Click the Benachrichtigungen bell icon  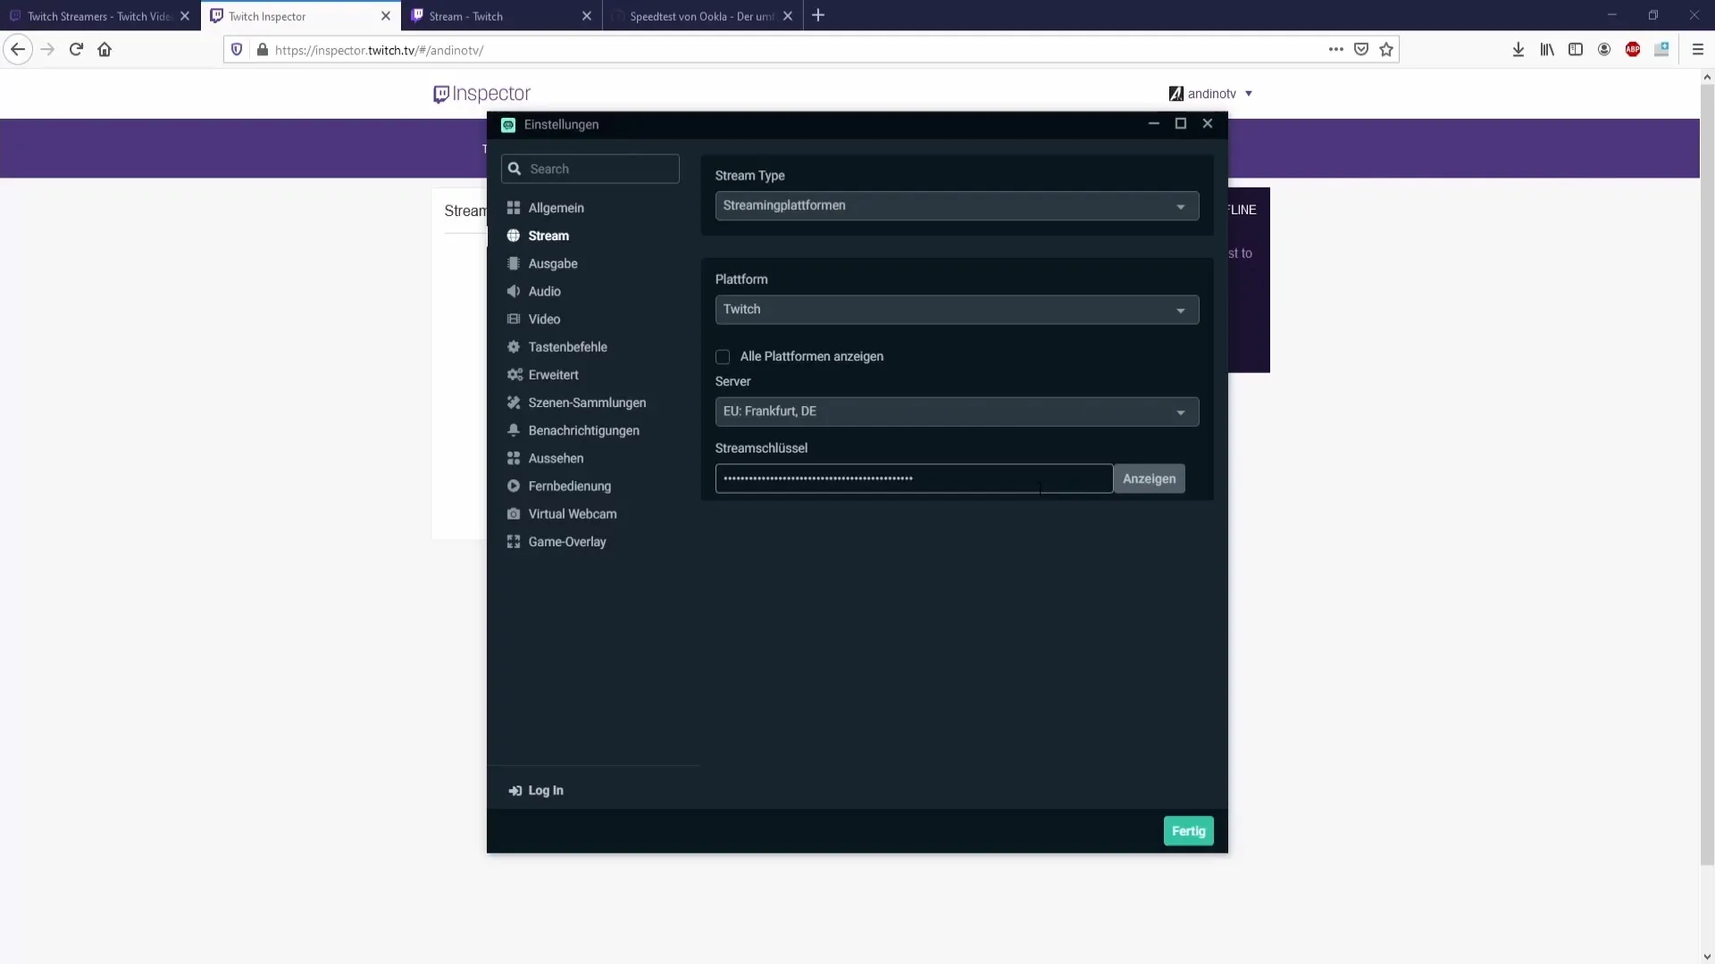[x=514, y=430]
